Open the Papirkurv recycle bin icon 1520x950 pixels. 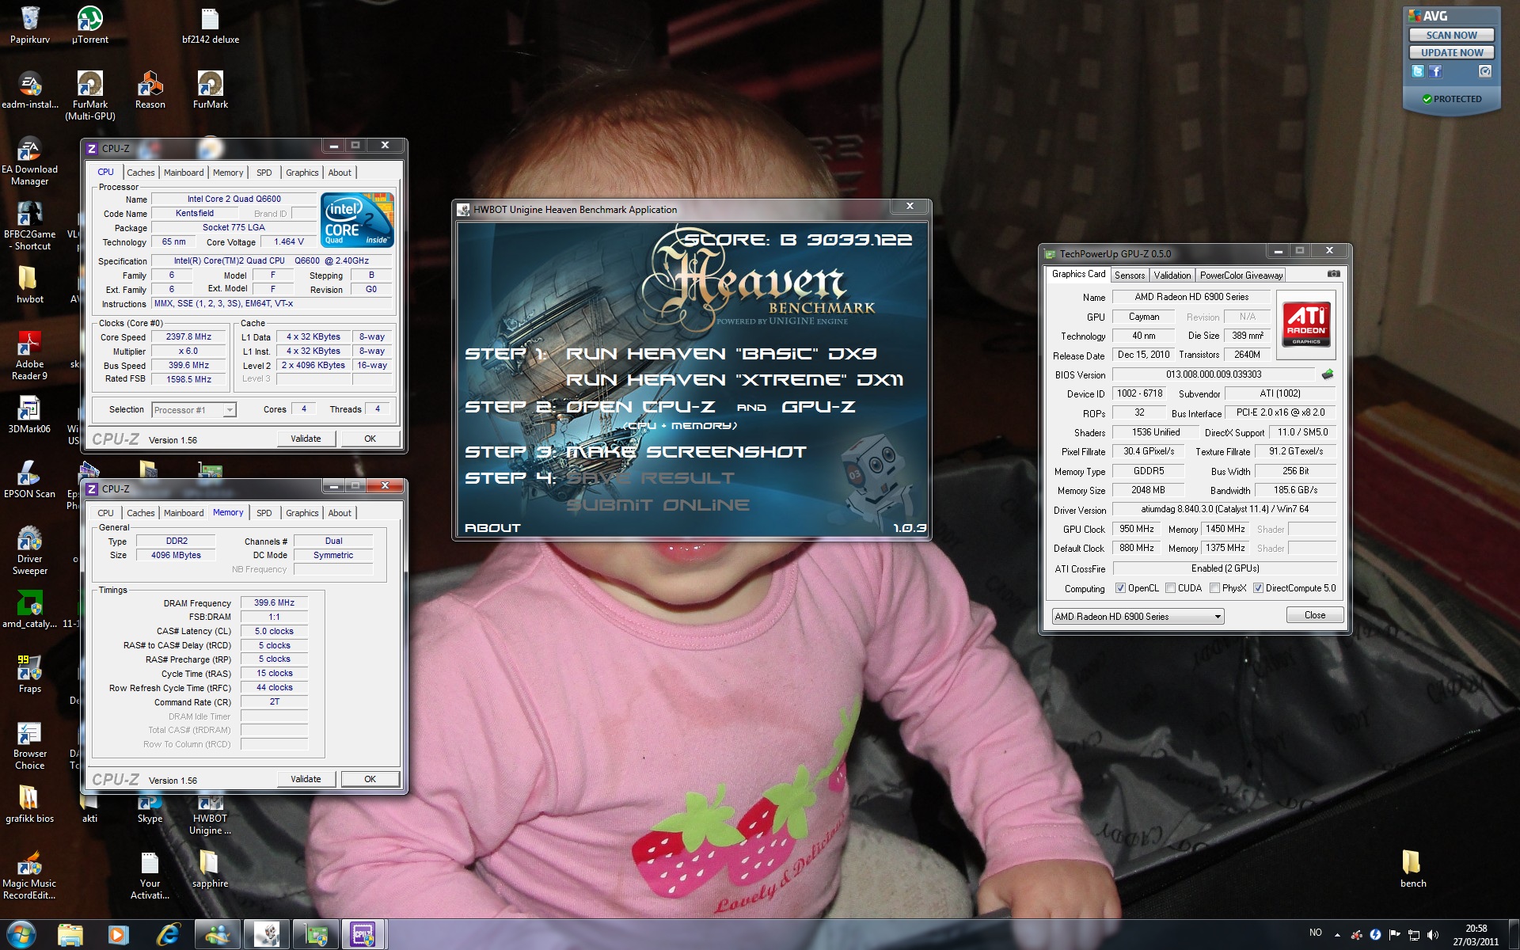click(x=30, y=25)
